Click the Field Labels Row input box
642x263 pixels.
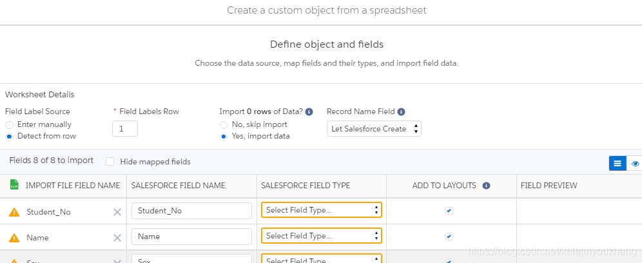click(125, 129)
